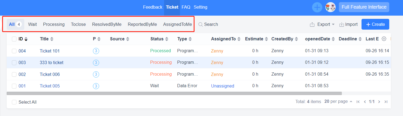Viewport: 403px width, 116px height.
Task: Click the table column settings gear icon
Action: [384, 39]
